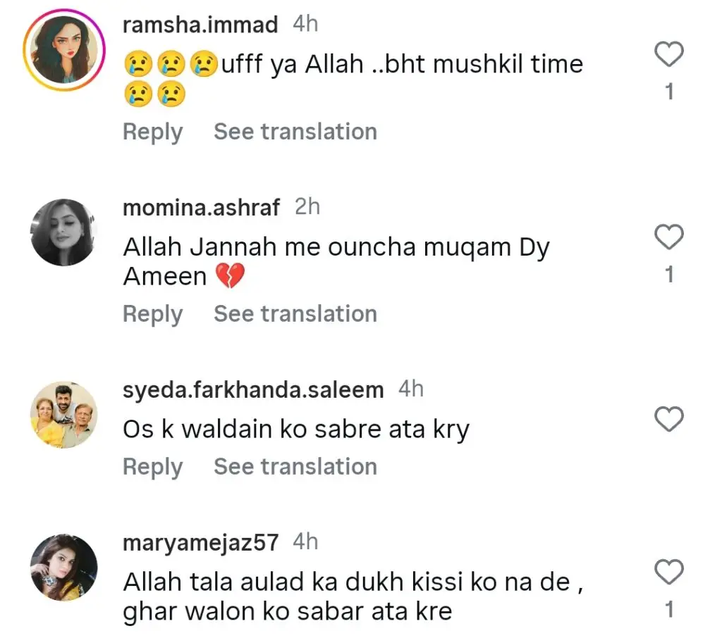Open ramsha.immad's profile picture
Screen dimensions: 722x638
tap(64, 51)
